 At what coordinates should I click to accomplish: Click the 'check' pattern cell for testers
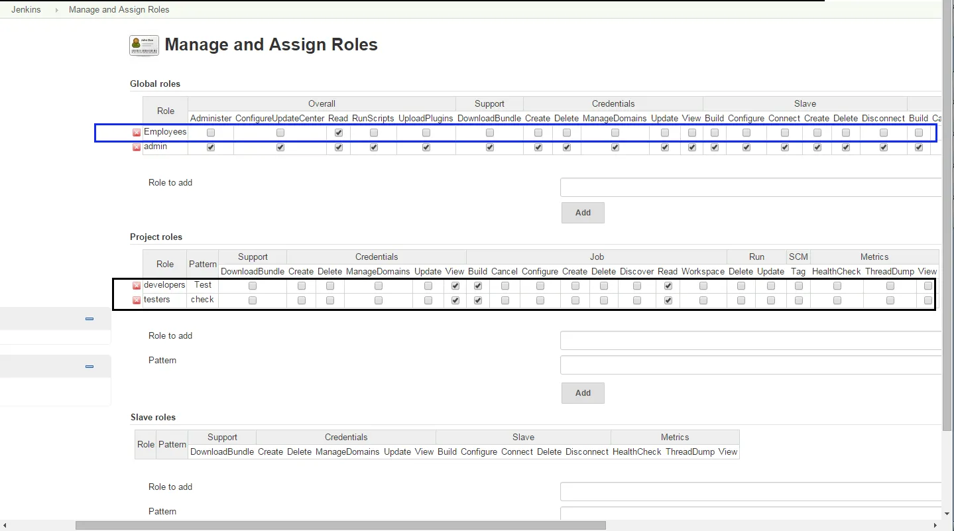pyautogui.click(x=202, y=300)
